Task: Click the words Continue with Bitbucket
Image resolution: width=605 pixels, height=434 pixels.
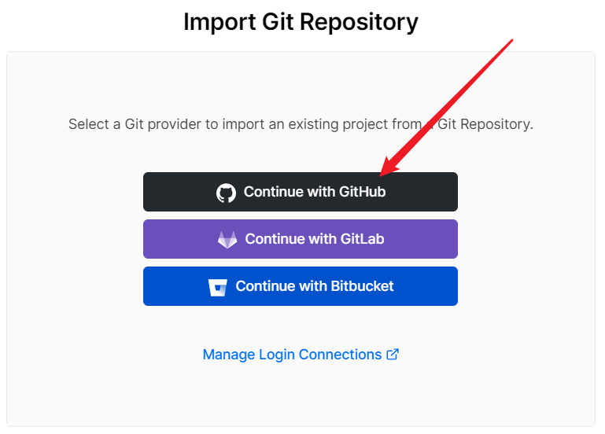Action: [315, 286]
